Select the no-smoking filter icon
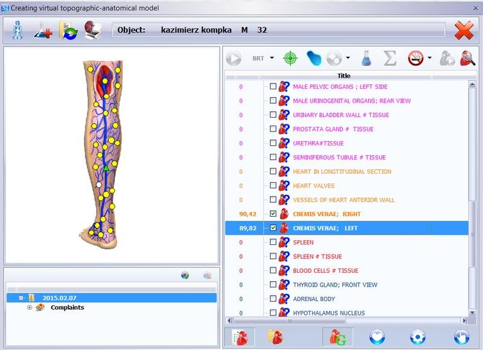 coord(414,59)
